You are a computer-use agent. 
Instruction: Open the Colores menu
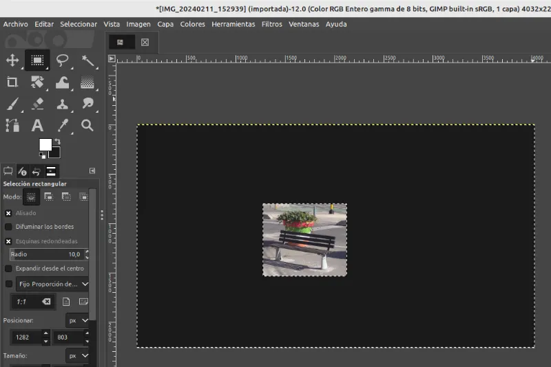[193, 24]
